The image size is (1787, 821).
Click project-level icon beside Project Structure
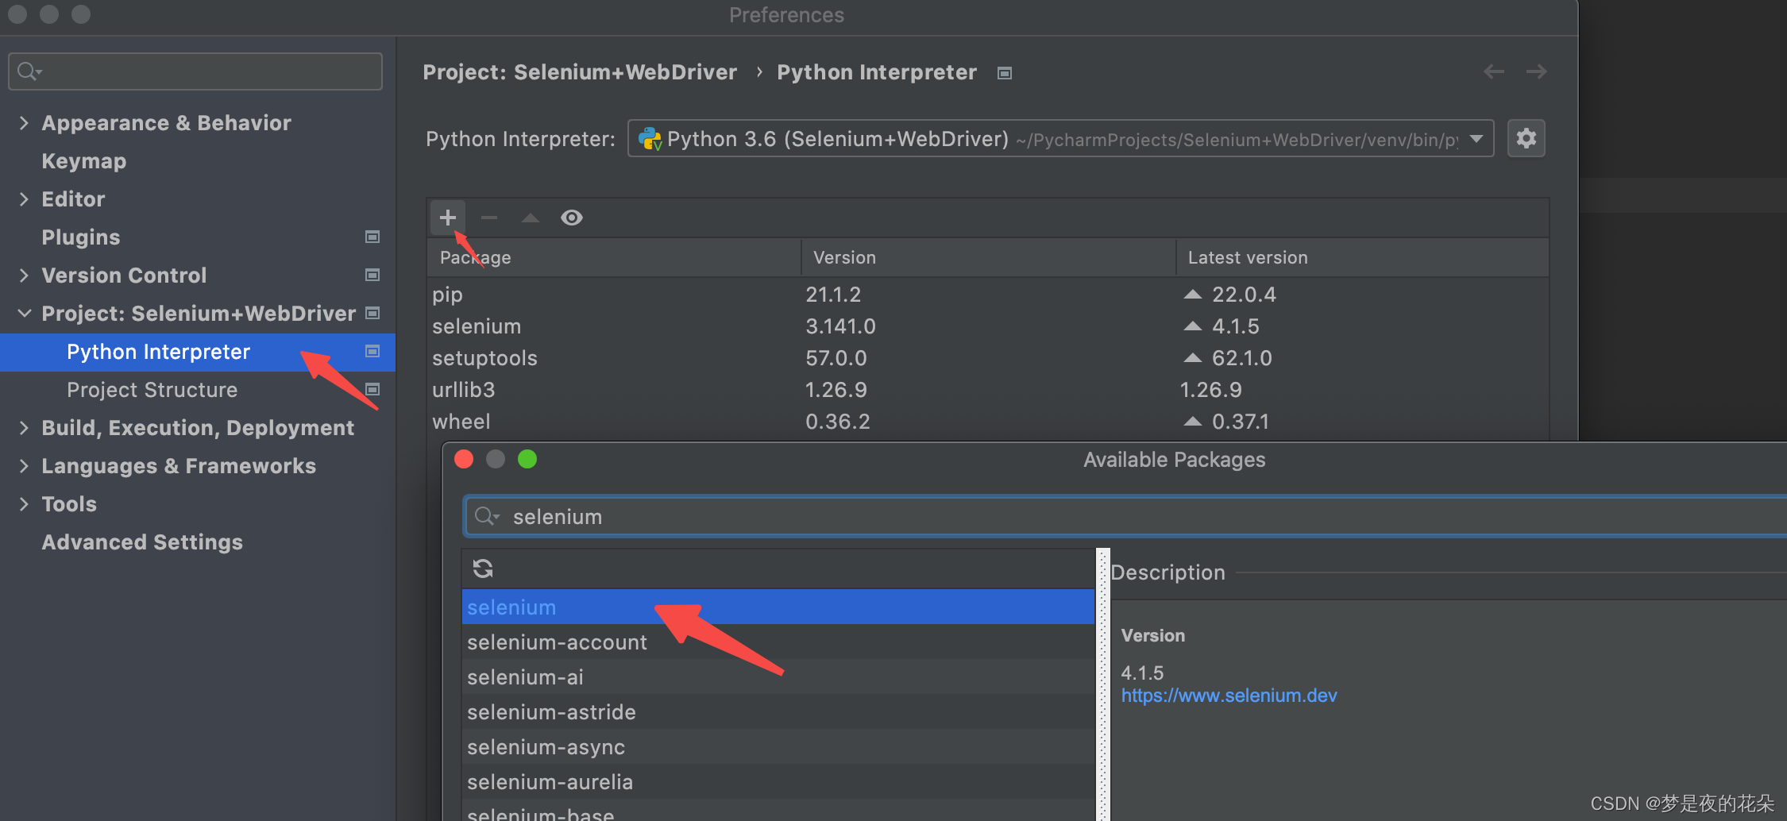coord(372,389)
